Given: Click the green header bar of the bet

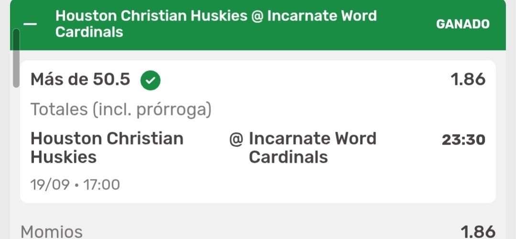Looking at the screenshot, I should (x=258, y=25).
